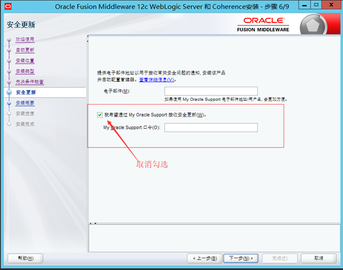Uncheck the My Oracle Support security updates checkbox
Viewport: 343px width, 270px height.
click(100, 115)
